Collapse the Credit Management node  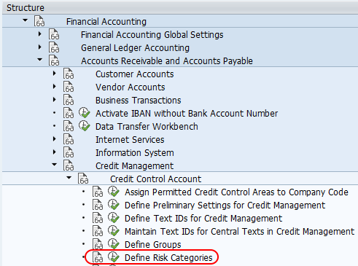[x=54, y=165]
